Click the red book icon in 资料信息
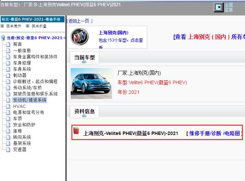Viewport: 245px width, 181px height. point(76,131)
